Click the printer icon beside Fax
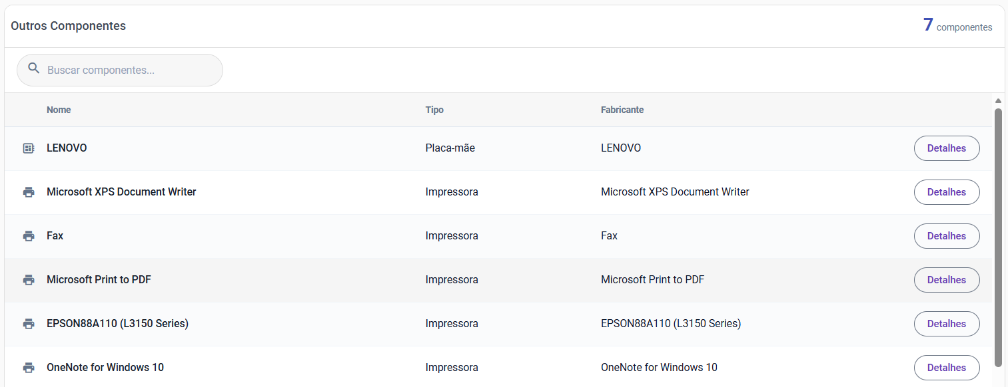 (29, 236)
